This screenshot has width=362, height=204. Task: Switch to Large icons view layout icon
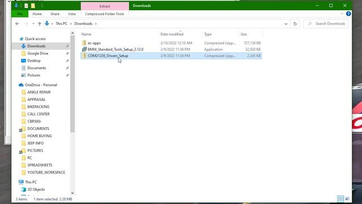click(x=347, y=199)
